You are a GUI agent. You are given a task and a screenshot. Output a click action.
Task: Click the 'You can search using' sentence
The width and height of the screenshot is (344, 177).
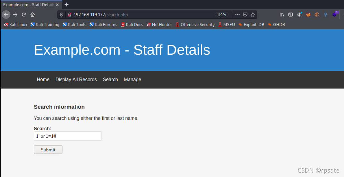pos(86,118)
